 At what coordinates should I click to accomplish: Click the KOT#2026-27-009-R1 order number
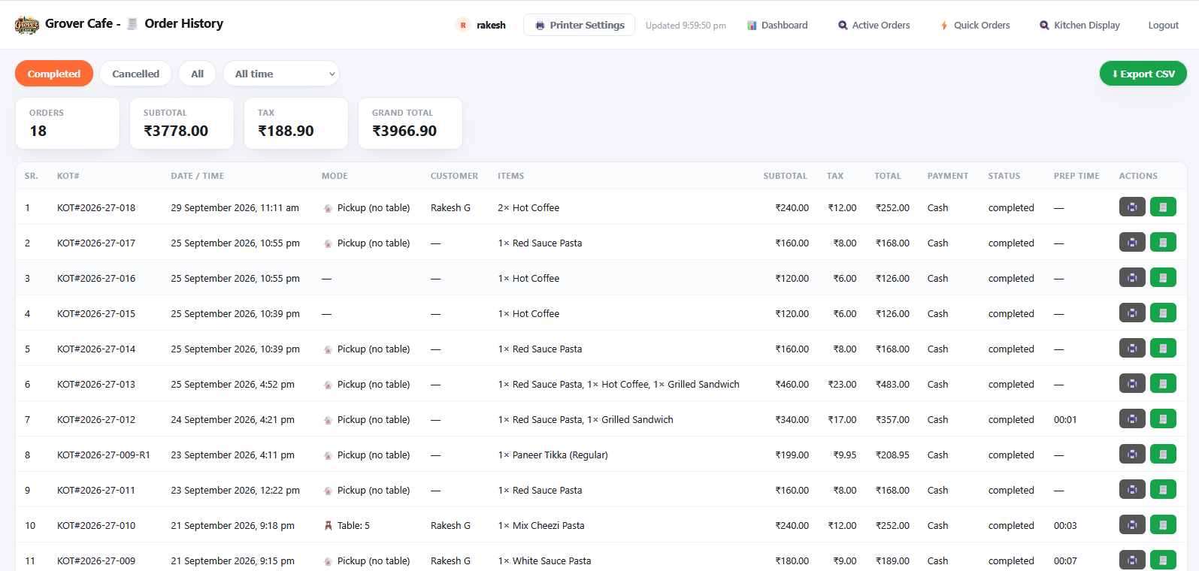(x=104, y=455)
